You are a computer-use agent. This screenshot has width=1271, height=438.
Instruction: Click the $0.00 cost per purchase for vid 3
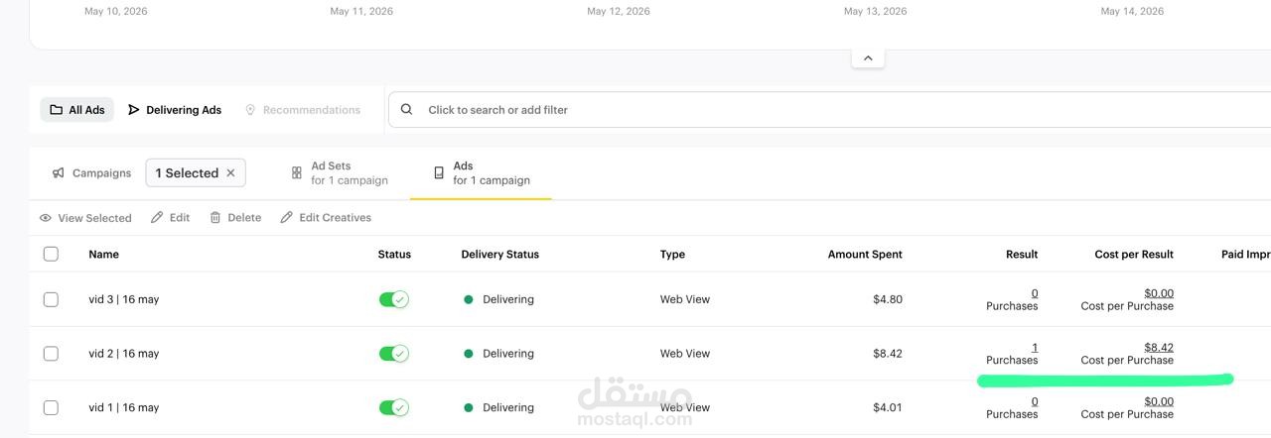click(1159, 293)
